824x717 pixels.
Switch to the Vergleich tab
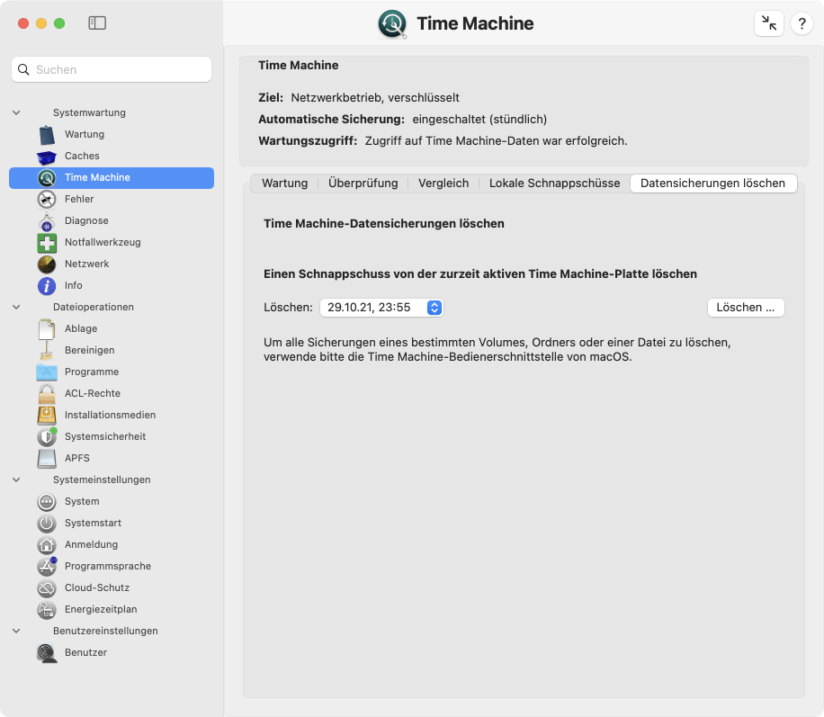pos(443,184)
